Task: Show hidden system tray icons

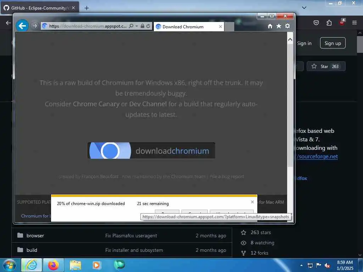Action: click(x=301, y=265)
